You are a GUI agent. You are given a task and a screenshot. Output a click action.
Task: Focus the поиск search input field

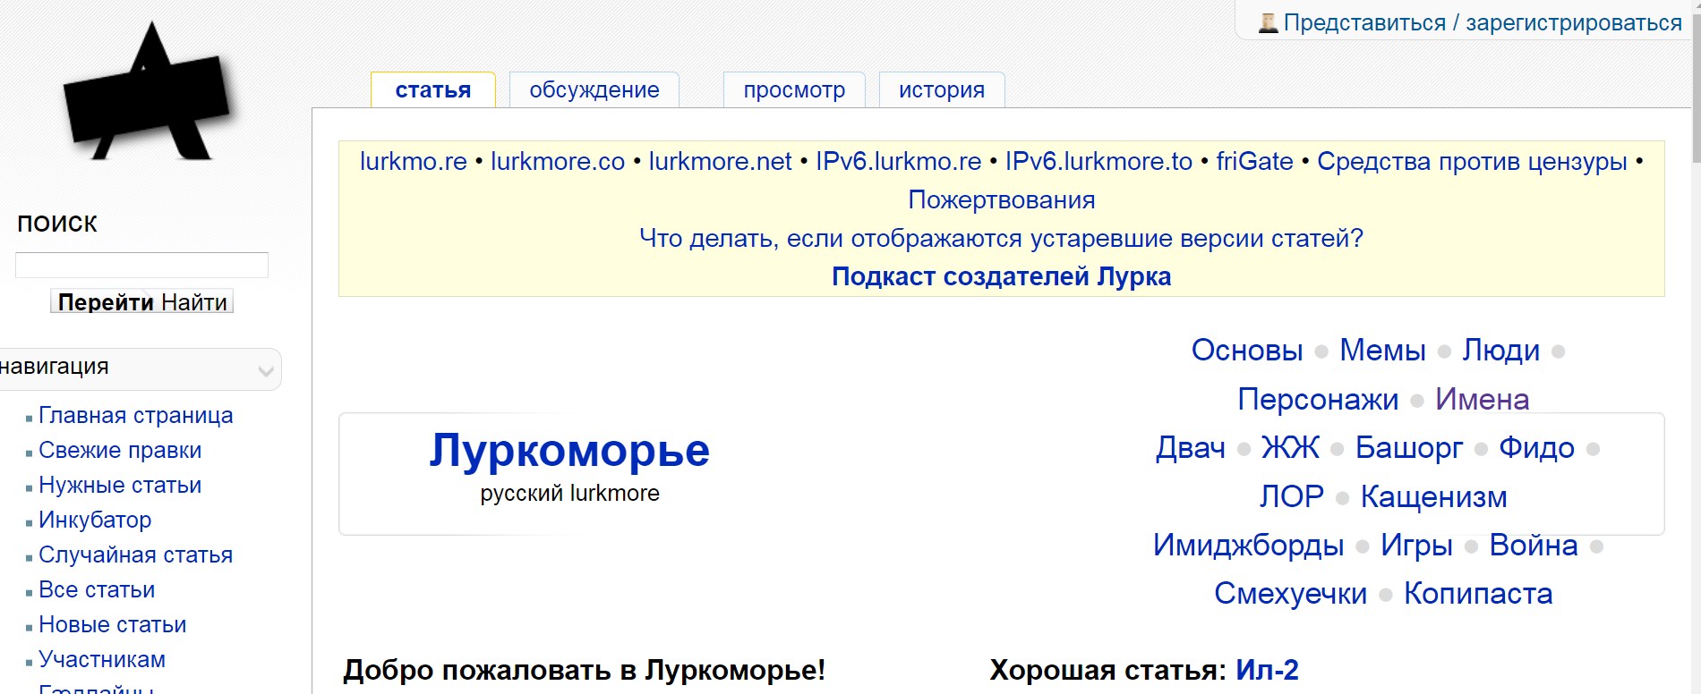141,265
